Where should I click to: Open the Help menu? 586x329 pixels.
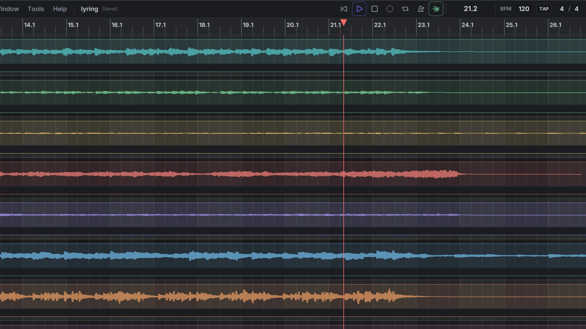click(60, 9)
